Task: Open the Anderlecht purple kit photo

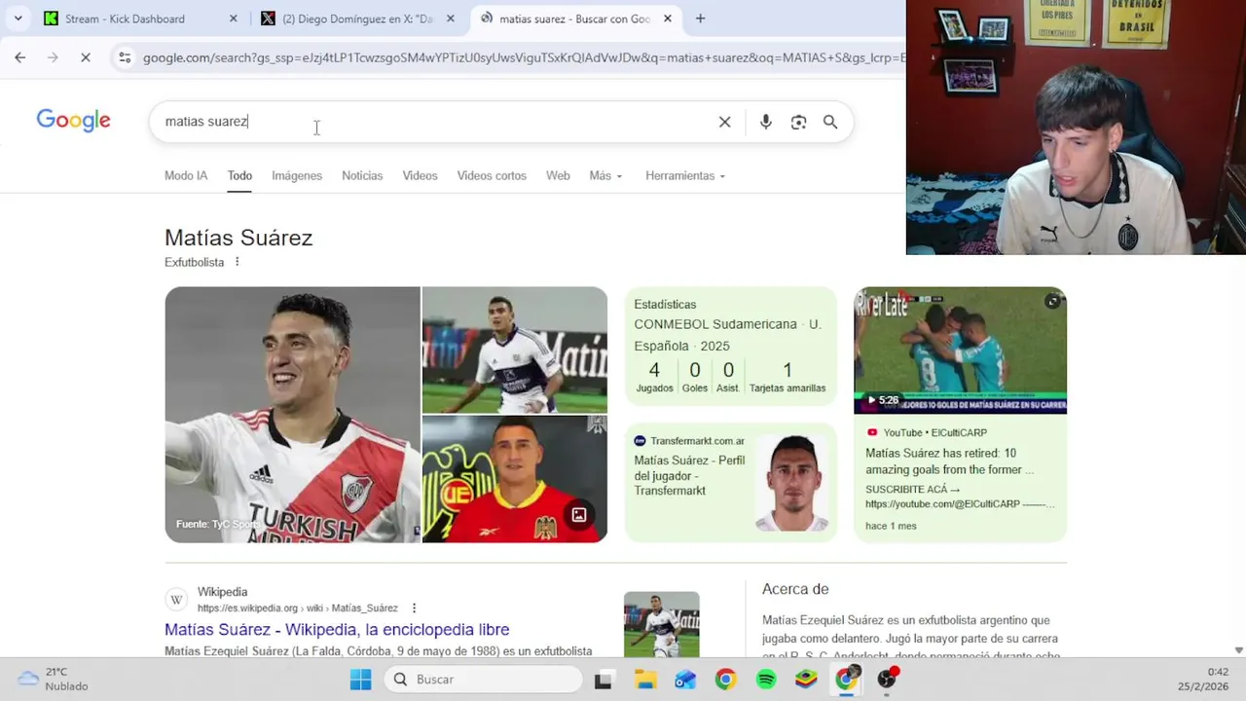Action: 515,350
